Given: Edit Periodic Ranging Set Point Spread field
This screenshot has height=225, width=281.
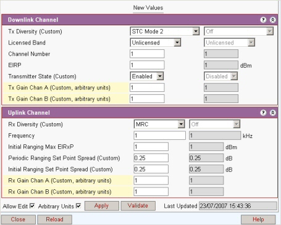Looking at the screenshot, I should 151,158.
